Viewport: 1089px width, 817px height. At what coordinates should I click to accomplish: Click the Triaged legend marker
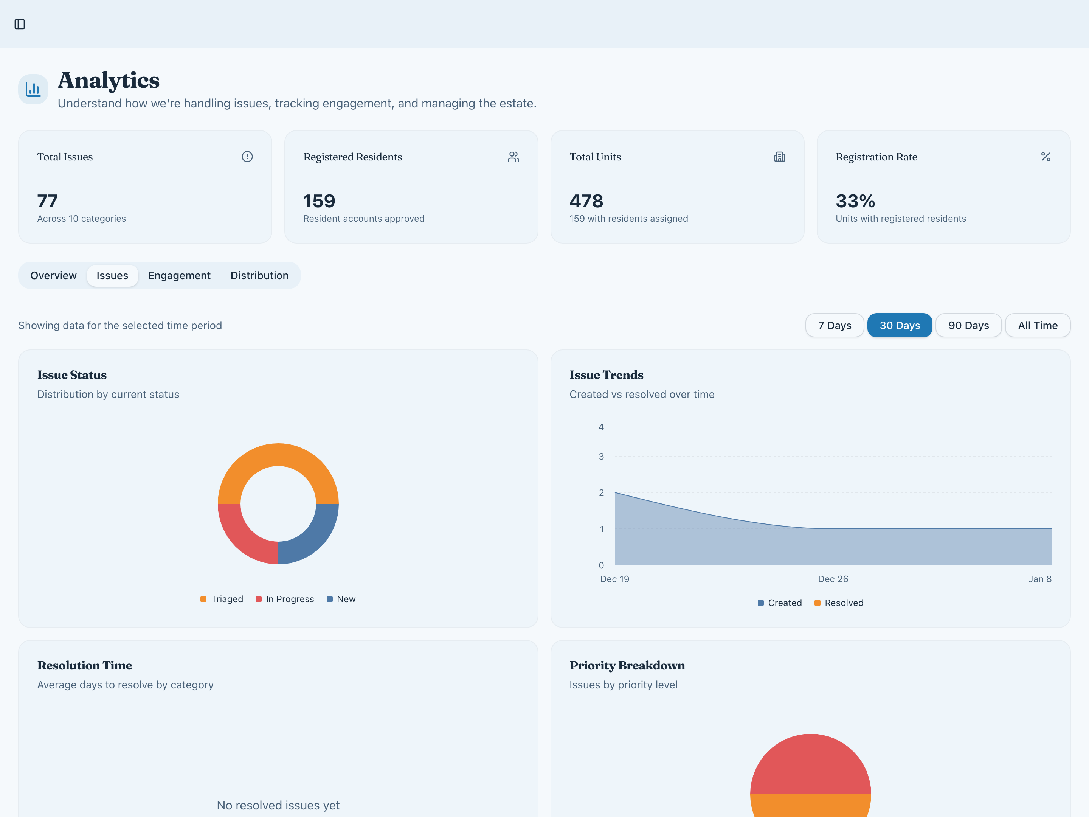203,599
